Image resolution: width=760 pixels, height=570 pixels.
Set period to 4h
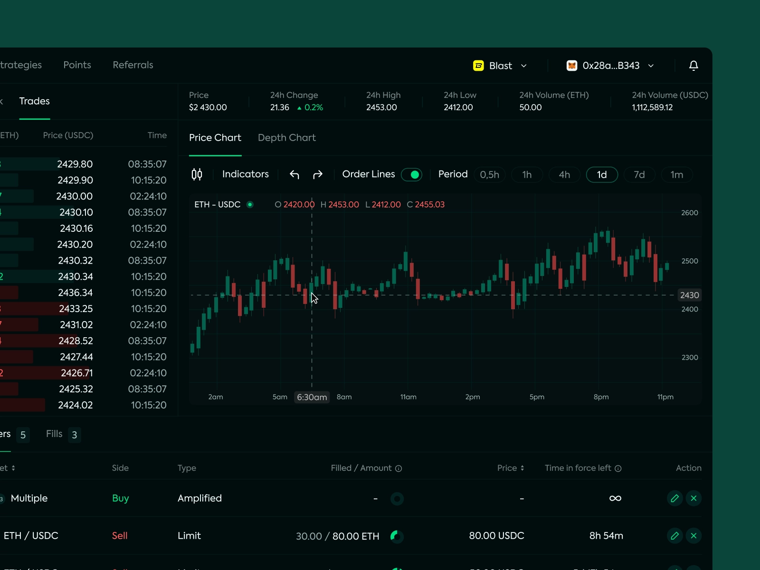564,175
